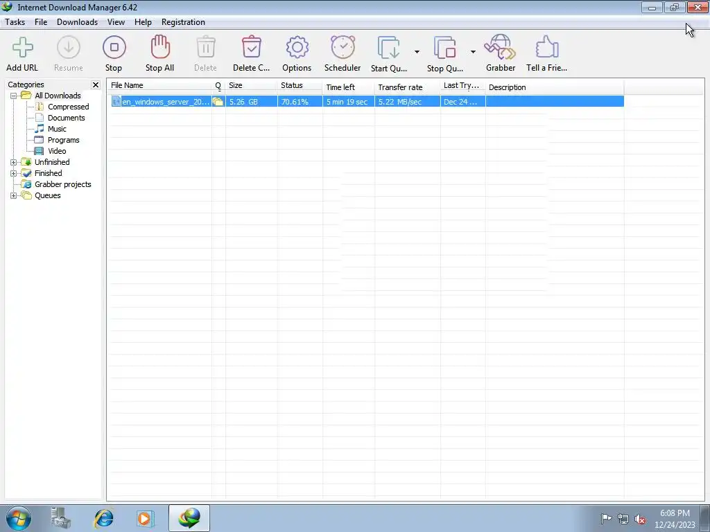Click the IDM taskbar button
This screenshot has height=532, width=710.
click(x=189, y=518)
